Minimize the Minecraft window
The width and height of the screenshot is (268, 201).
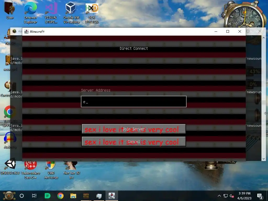tap(216, 31)
